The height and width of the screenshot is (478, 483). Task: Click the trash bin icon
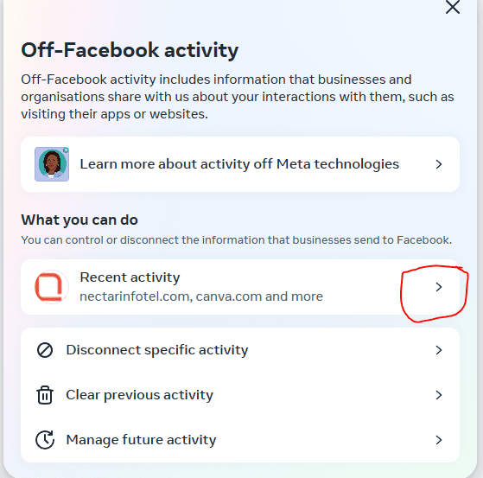coord(45,395)
